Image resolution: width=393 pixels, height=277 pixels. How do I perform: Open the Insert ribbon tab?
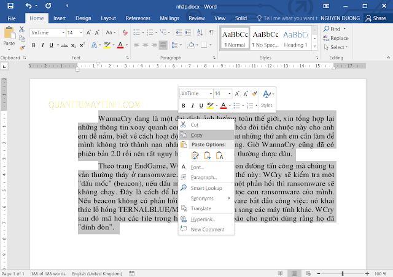(60, 18)
